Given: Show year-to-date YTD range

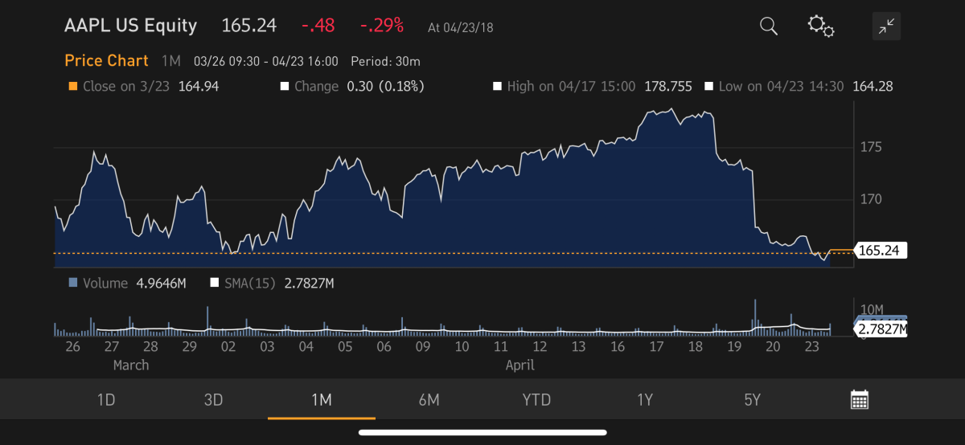Looking at the screenshot, I should pos(536,400).
